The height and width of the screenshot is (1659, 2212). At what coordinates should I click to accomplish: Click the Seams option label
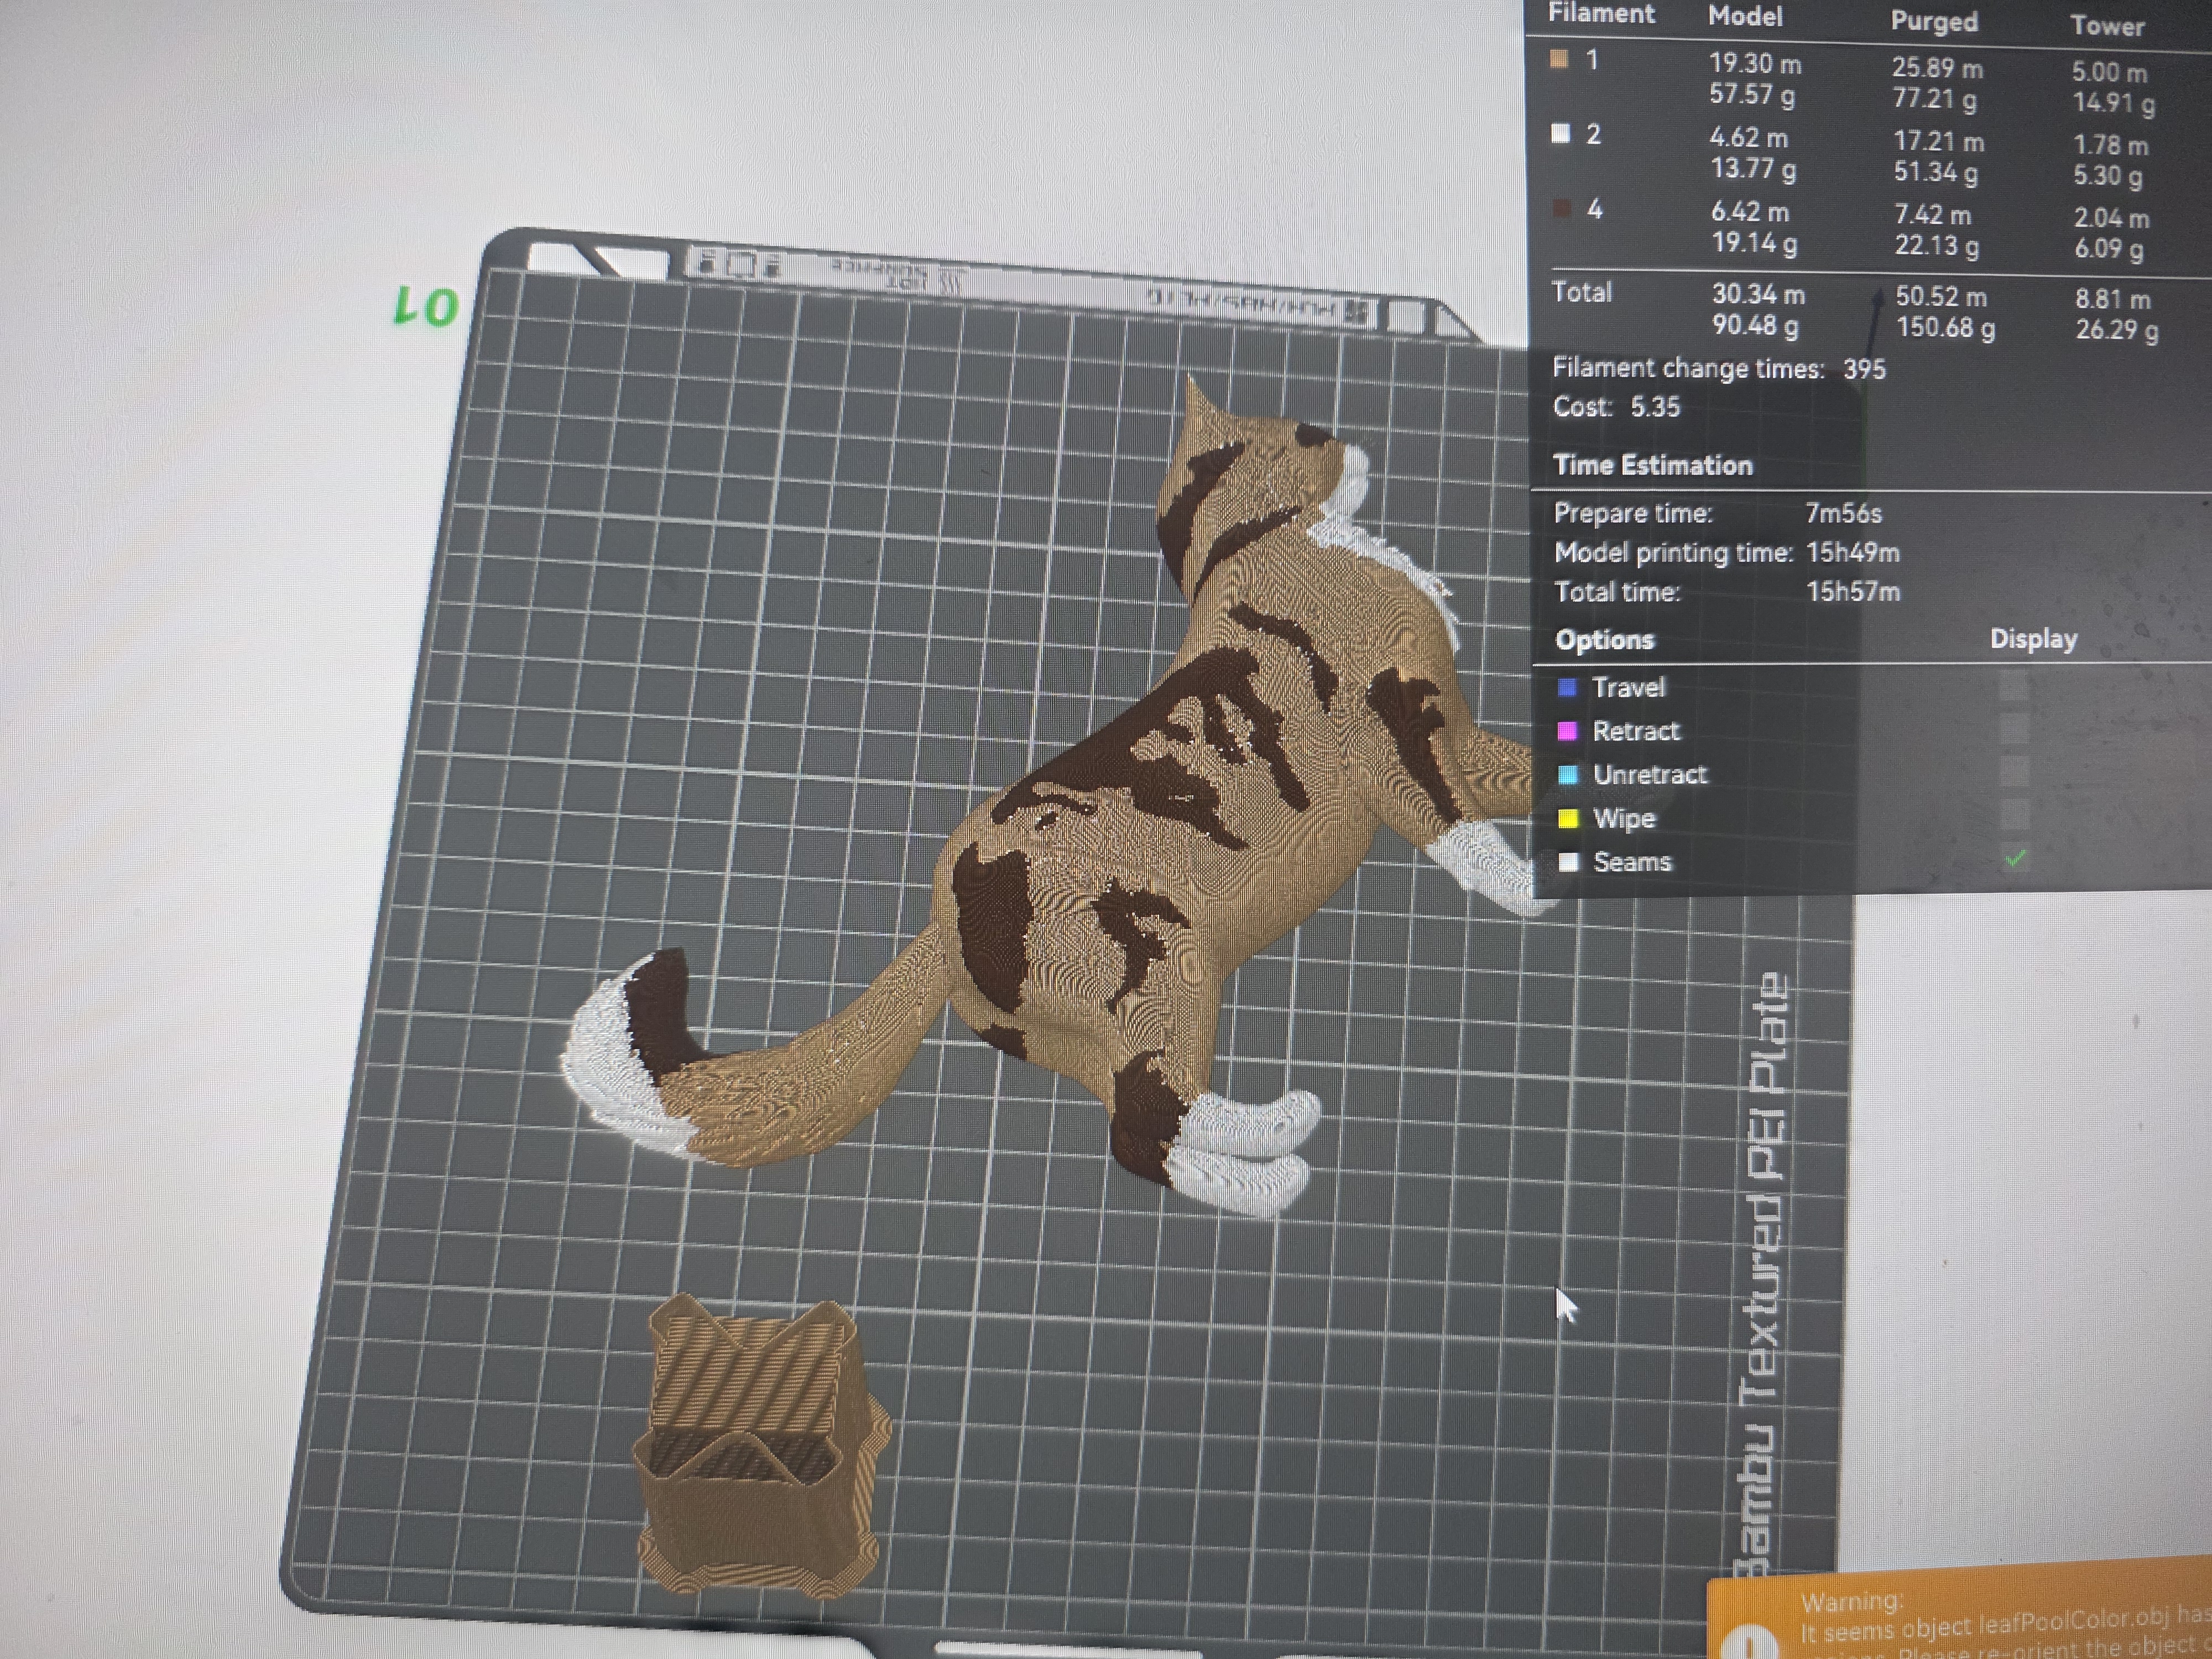[x=1632, y=862]
